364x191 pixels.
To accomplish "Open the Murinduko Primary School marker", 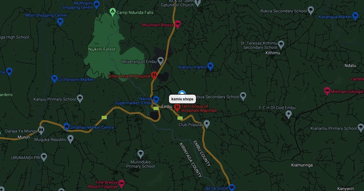I will coord(140,154).
